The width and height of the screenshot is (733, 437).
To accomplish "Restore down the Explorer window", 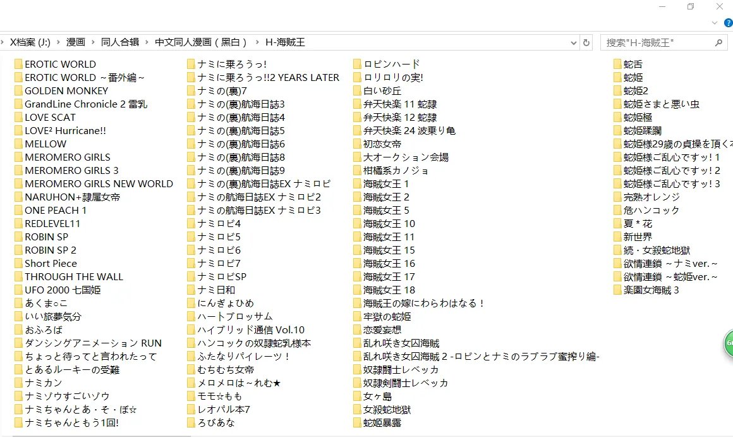I will 691,6.
